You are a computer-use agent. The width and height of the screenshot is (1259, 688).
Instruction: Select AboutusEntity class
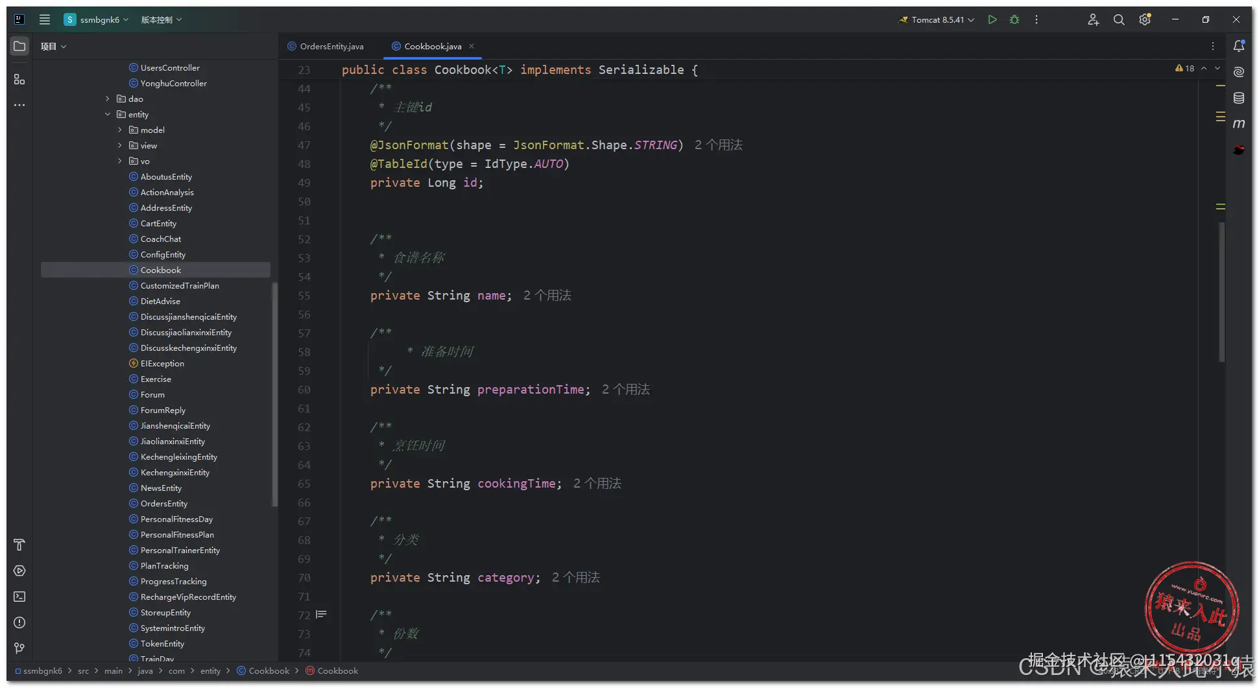[x=166, y=176]
